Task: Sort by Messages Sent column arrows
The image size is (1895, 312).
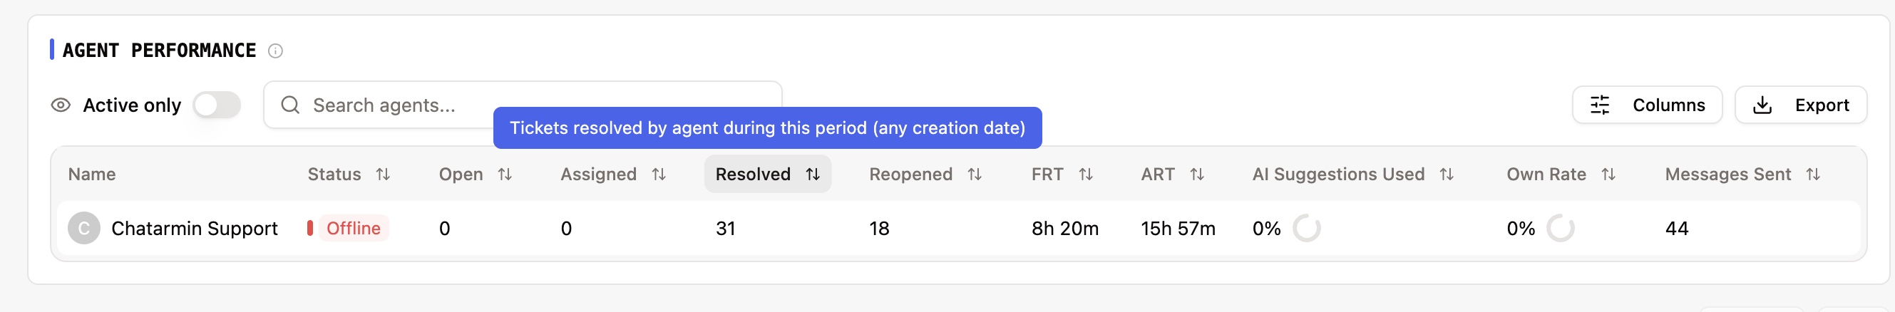Action: pyautogui.click(x=1812, y=175)
